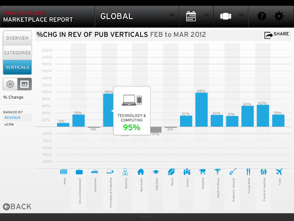Switch to bar chart view toggle
The image size is (294, 221).
click(24, 84)
